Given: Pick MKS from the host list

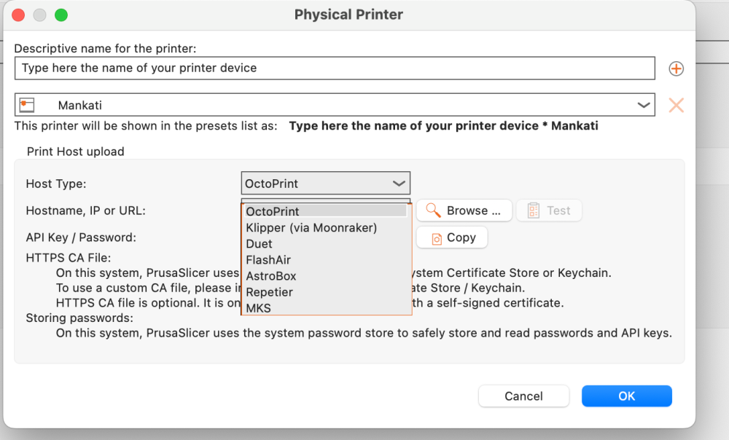Looking at the screenshot, I should pos(258,307).
